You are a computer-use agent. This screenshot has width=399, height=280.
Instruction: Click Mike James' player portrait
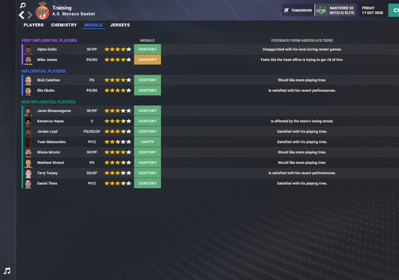click(28, 60)
